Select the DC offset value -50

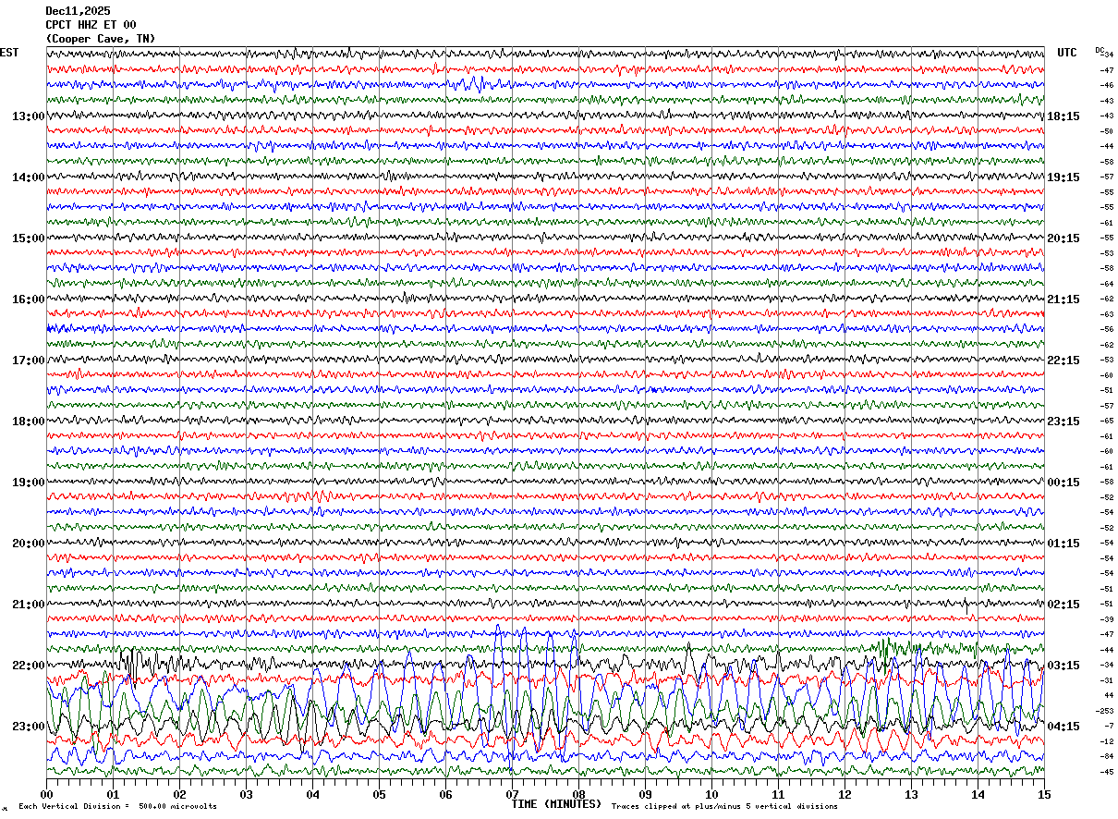(1106, 131)
